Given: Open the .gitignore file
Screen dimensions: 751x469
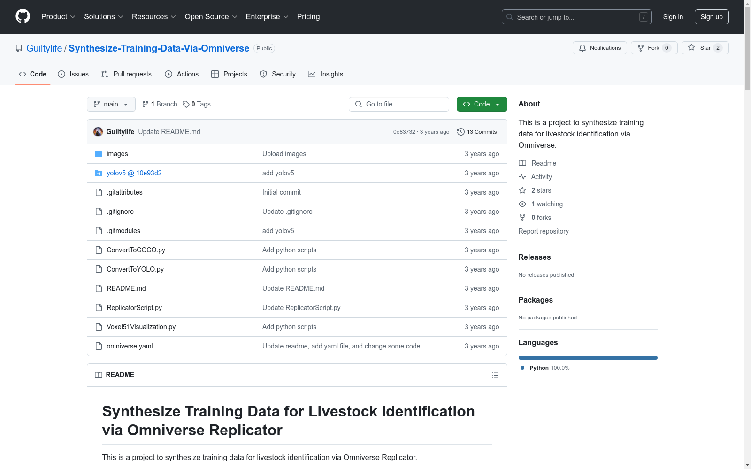Looking at the screenshot, I should 120,212.
